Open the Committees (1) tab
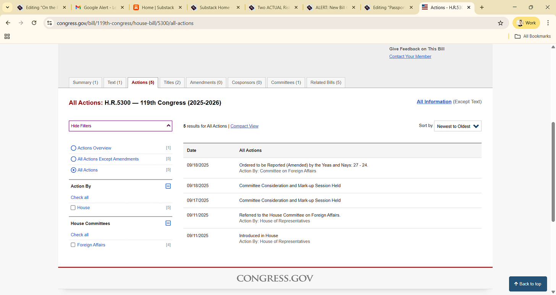Screen dimensions: 556x295 pos(286,82)
